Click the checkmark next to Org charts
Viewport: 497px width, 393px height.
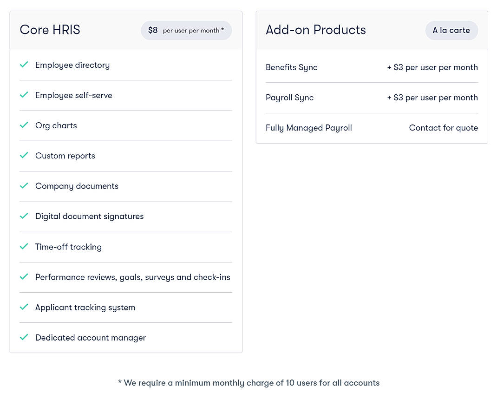pyautogui.click(x=24, y=125)
